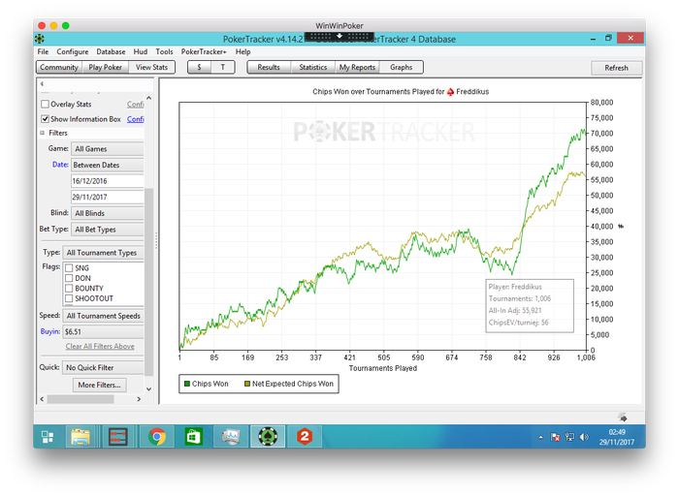679x496 pixels.
Task: Open the Game All Games dropdown
Action: tap(108, 149)
